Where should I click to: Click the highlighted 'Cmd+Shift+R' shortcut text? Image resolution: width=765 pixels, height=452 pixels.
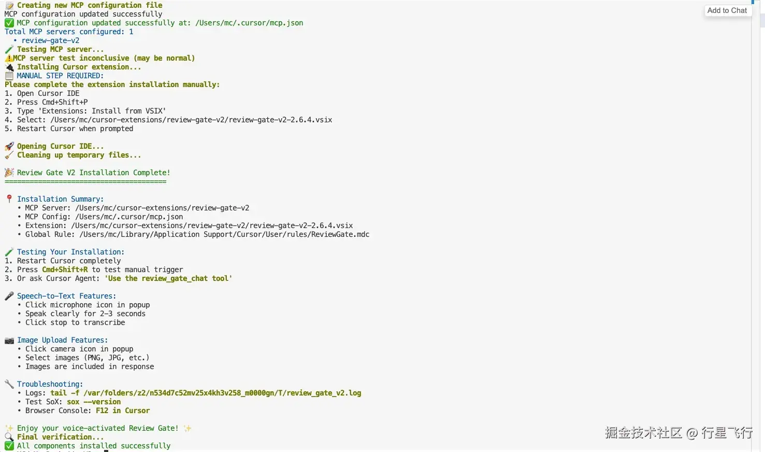[65, 270]
